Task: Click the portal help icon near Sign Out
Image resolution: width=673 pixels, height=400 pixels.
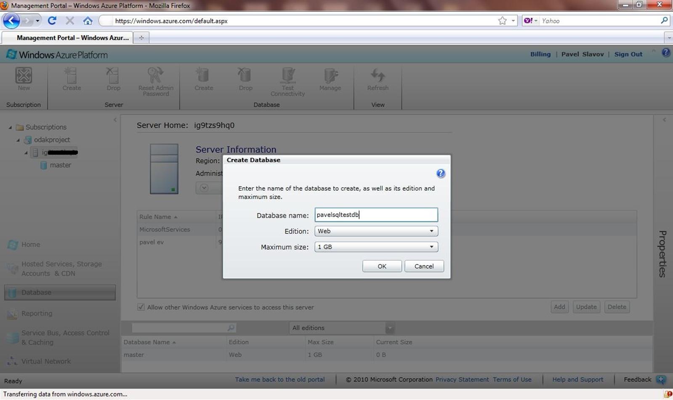Action: coord(666,53)
